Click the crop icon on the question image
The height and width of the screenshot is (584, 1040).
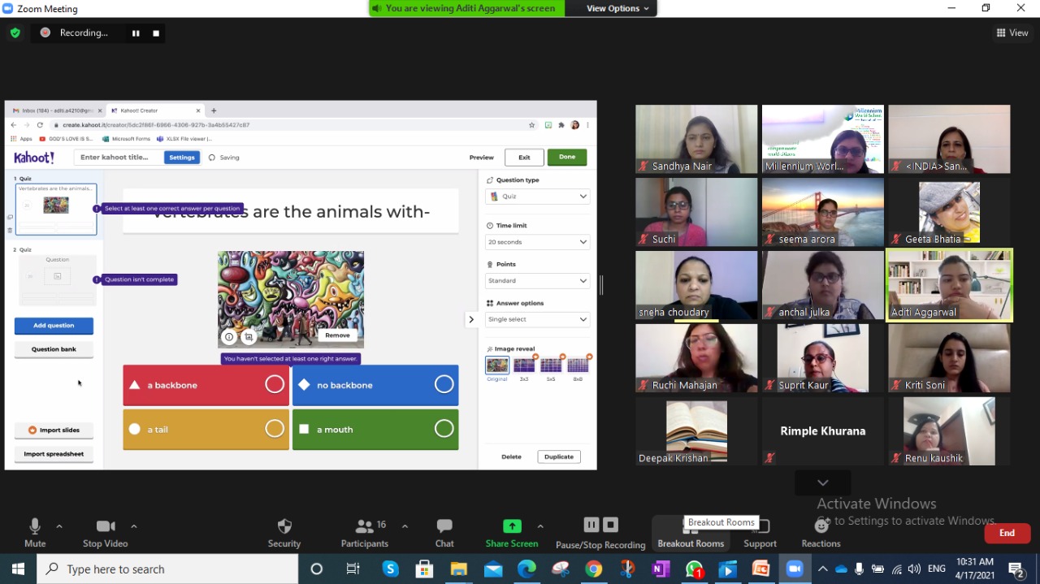coord(249,336)
